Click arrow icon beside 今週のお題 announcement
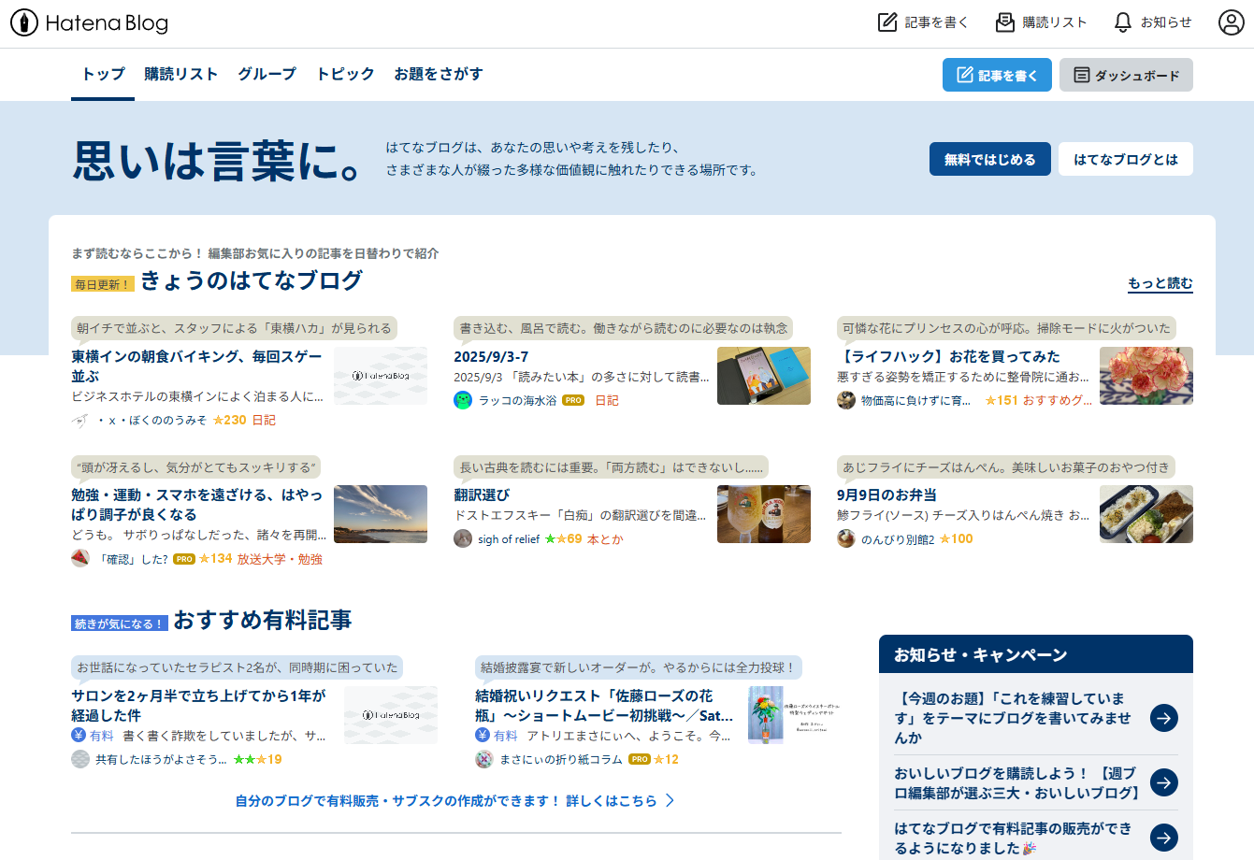The height and width of the screenshot is (860, 1254). point(1163,718)
